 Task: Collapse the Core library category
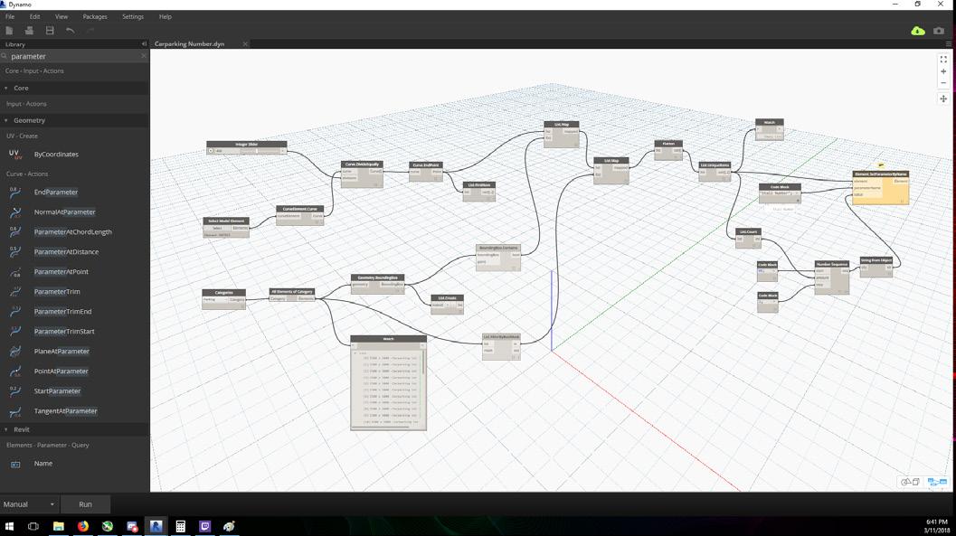6,89
